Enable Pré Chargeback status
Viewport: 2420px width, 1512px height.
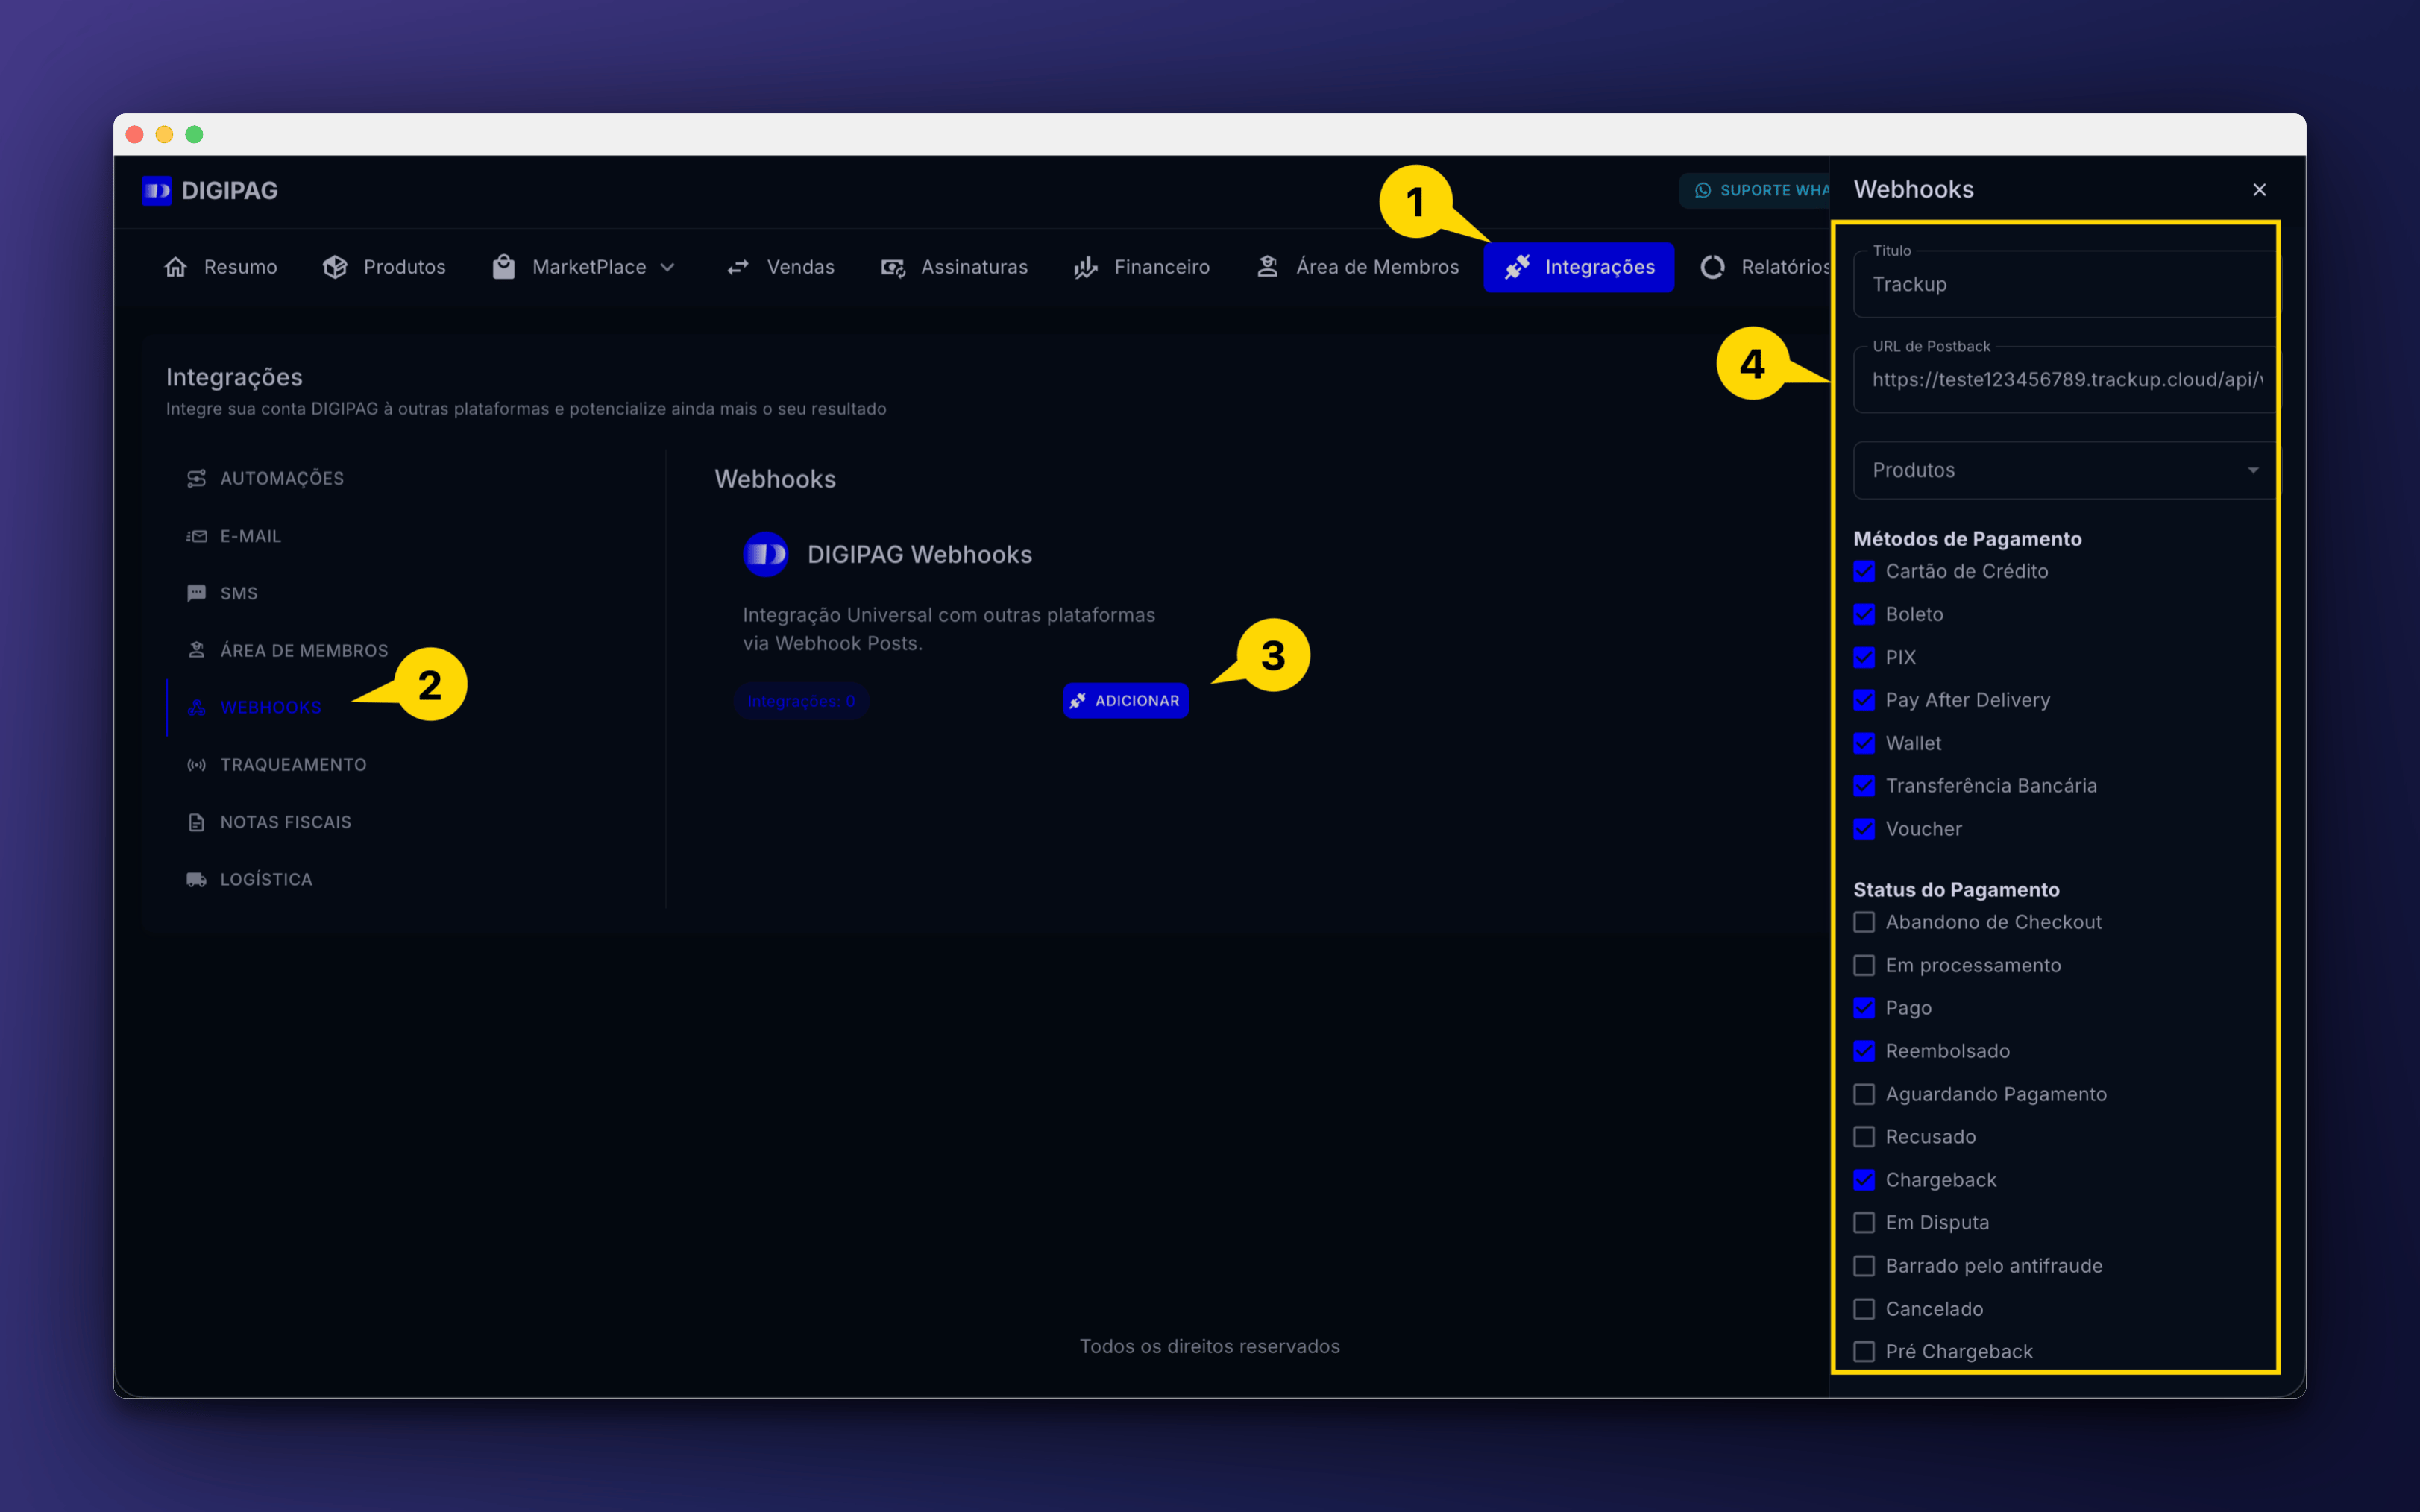[x=1864, y=1352]
